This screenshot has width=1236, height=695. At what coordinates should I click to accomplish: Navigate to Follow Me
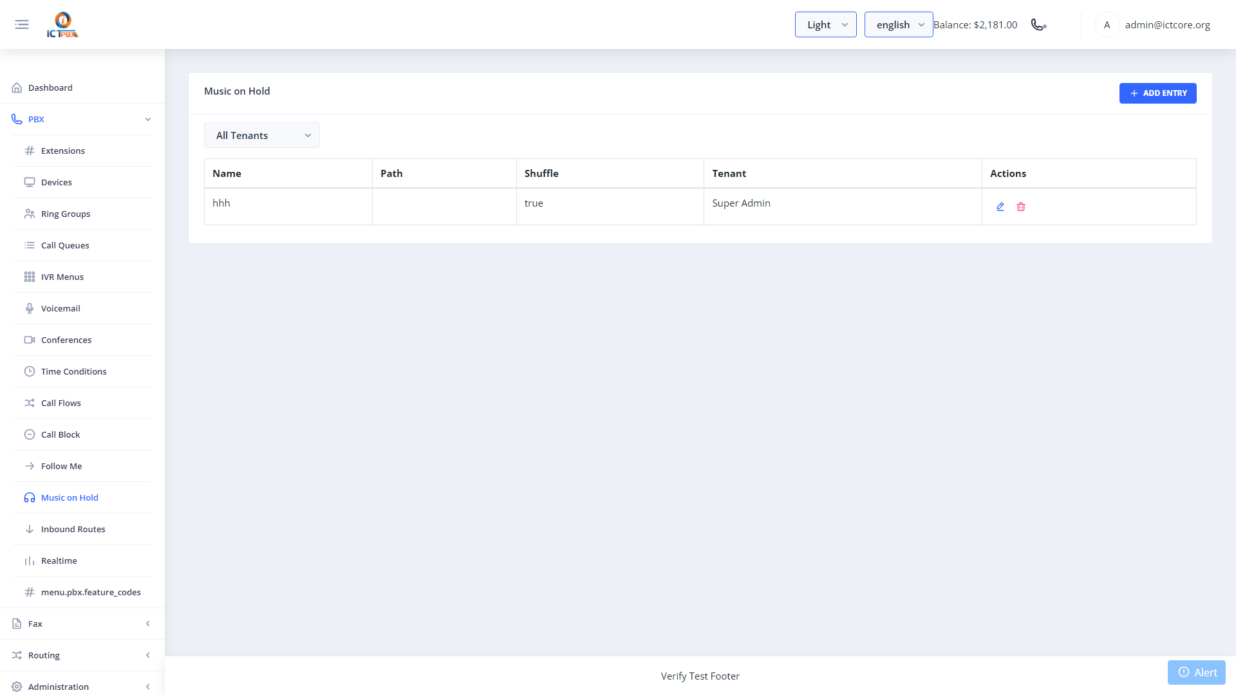(x=82, y=466)
